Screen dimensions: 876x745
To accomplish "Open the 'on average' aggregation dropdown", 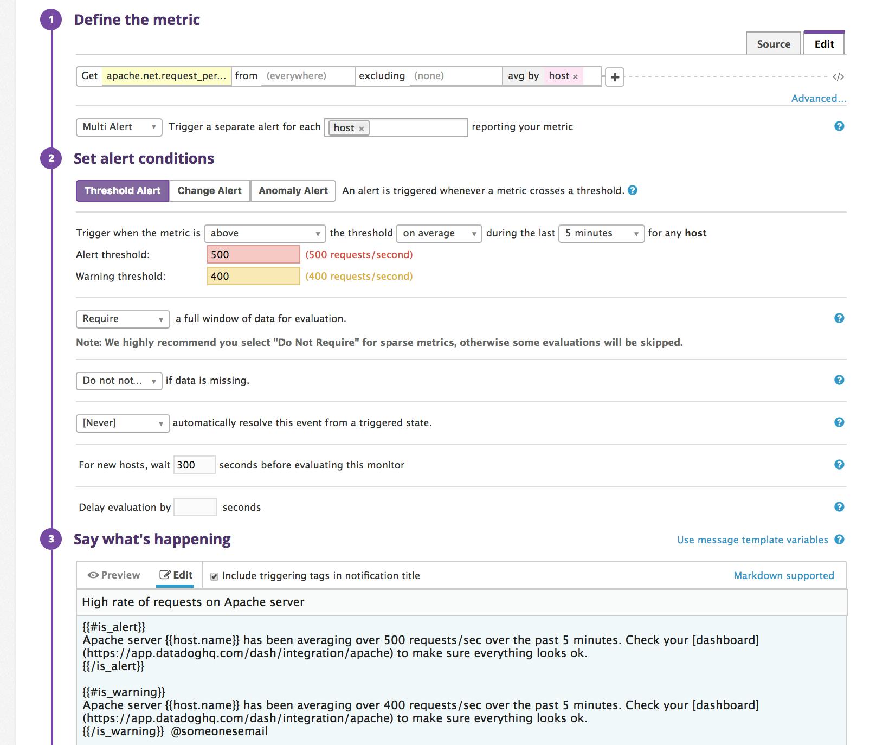I will (438, 233).
